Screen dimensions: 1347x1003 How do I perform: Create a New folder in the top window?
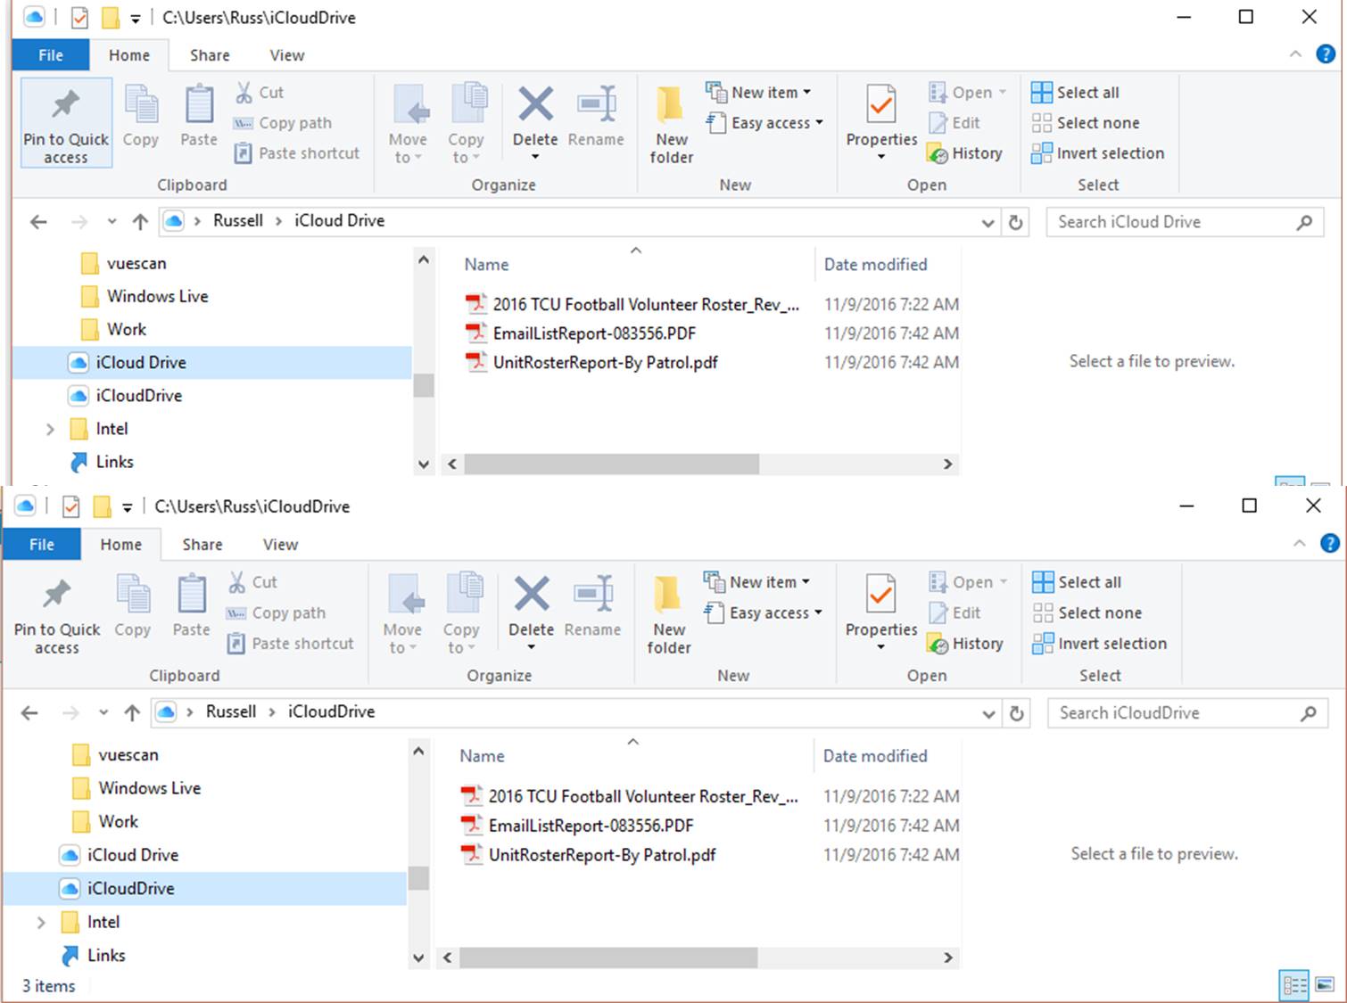(672, 125)
